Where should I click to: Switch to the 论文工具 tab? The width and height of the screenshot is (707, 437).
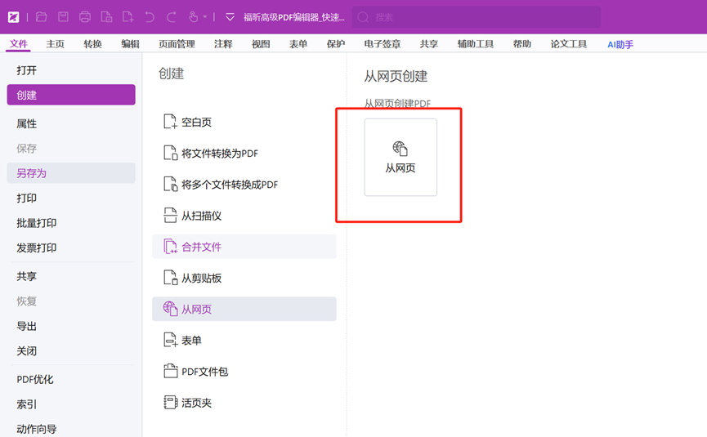point(569,44)
